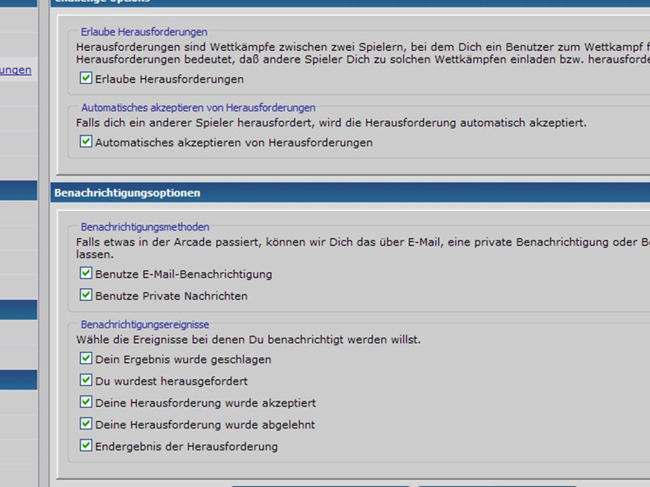The image size is (650, 487).
Task: Click the Benachrichtigungsoptionen section header
Action: click(127, 193)
